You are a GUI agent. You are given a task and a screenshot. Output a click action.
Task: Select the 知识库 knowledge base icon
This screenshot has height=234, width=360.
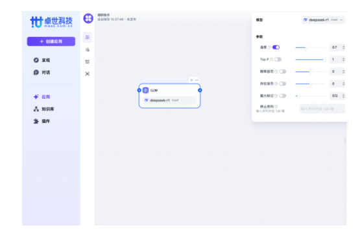[x=36, y=109]
